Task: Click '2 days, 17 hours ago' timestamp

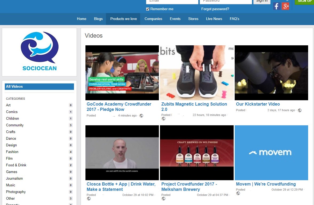Action: pyautogui.click(x=281, y=110)
